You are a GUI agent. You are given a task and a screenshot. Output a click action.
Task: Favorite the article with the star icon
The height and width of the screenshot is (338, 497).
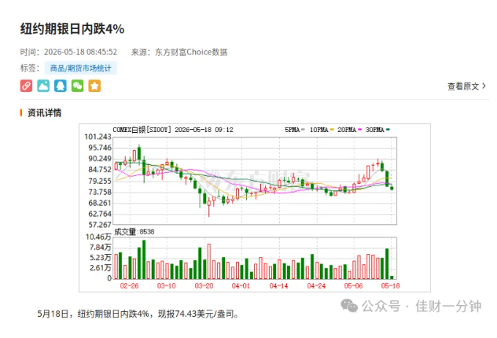94,86
